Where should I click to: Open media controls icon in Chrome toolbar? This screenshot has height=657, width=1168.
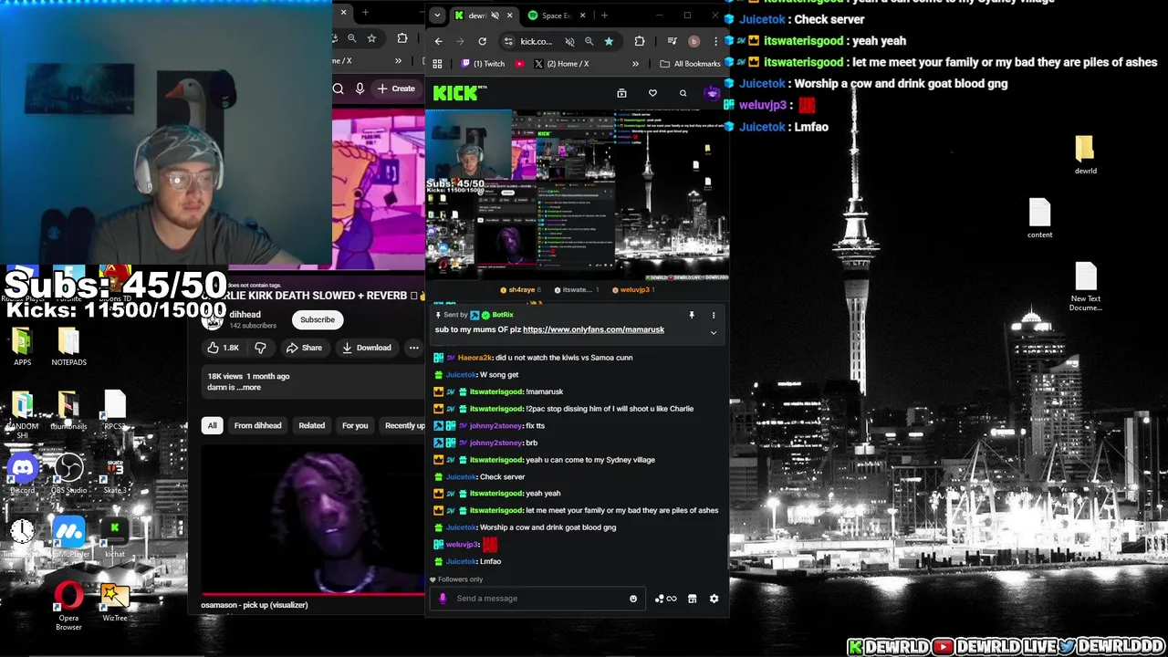coord(672,41)
